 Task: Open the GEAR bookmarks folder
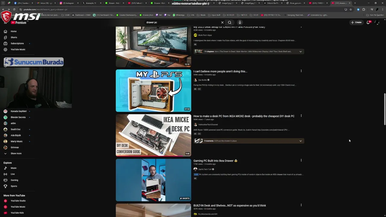point(66,15)
